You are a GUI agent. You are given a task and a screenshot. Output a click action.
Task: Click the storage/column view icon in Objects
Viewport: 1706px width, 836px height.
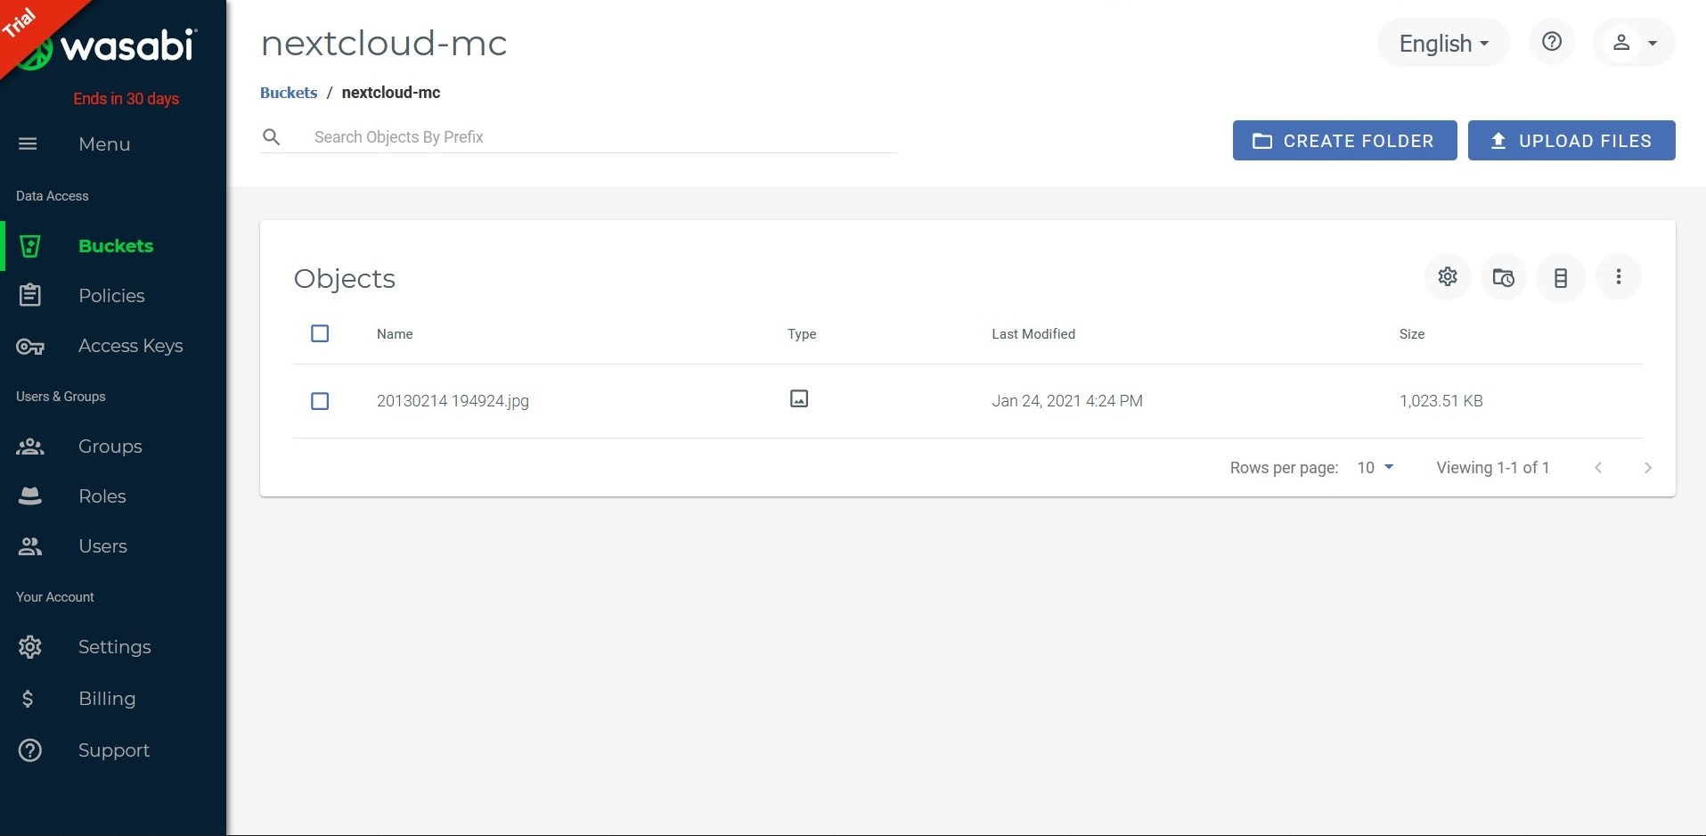point(1561,277)
